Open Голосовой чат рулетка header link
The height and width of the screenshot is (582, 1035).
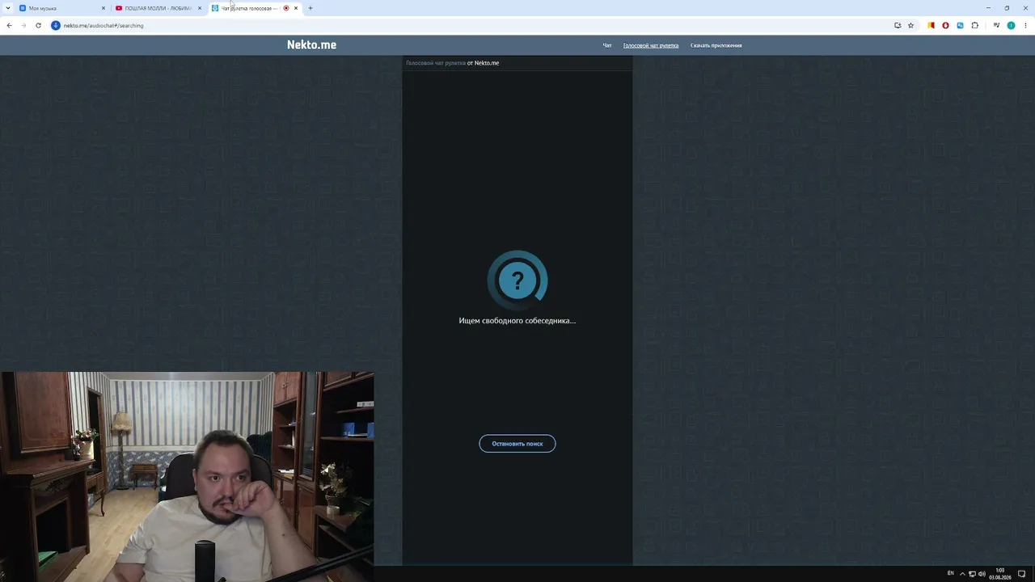point(651,45)
